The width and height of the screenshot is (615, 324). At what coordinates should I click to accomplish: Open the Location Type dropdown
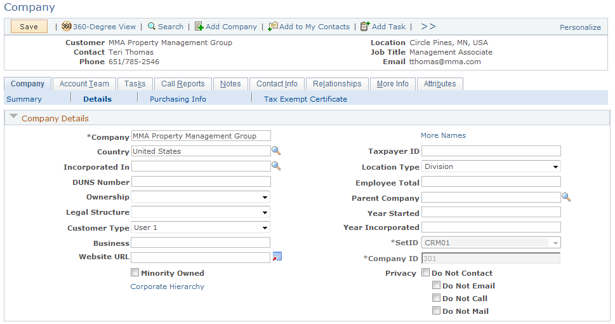coord(491,166)
